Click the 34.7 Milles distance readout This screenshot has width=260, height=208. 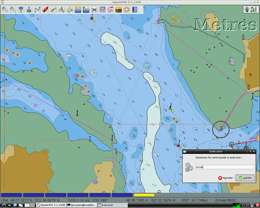tap(199, 200)
